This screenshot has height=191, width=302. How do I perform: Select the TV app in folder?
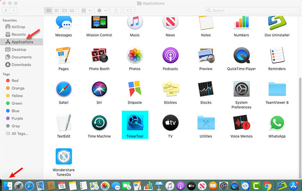pyautogui.click(x=170, y=123)
